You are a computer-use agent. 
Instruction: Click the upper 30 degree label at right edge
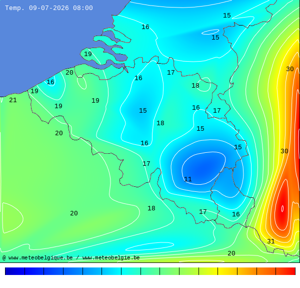(x=290, y=69)
